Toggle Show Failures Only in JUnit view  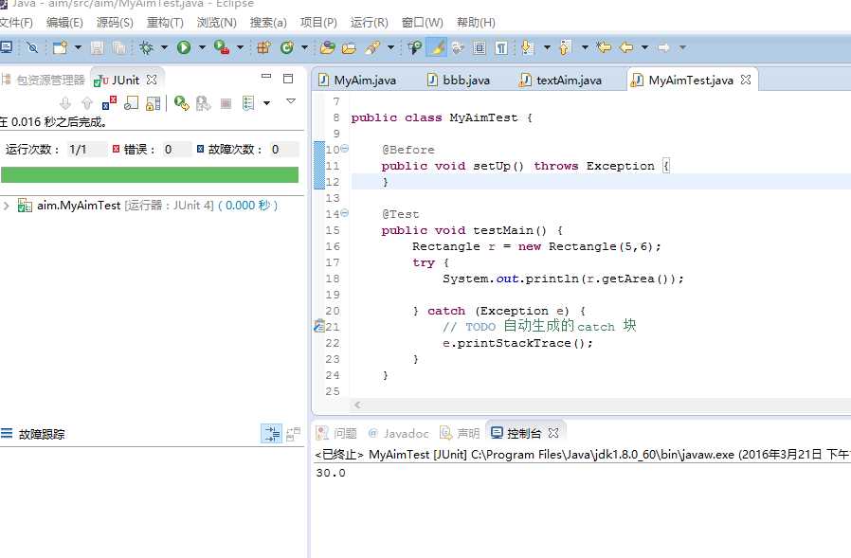[x=109, y=102]
